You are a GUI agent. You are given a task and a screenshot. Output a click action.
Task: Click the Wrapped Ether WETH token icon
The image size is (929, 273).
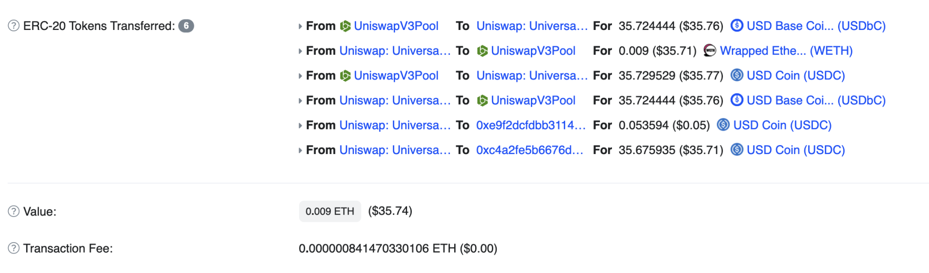[x=710, y=50]
